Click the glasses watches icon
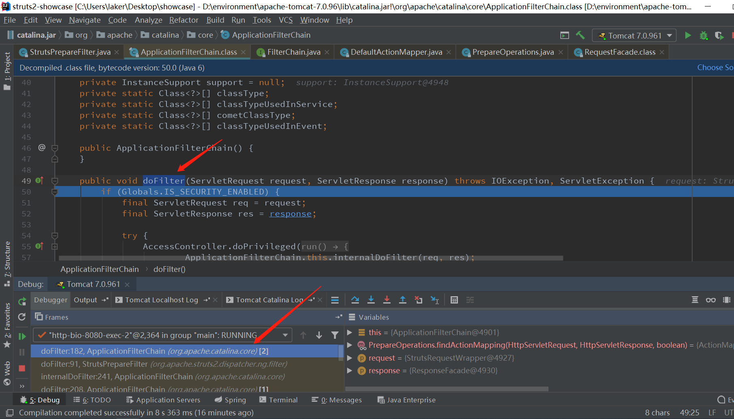The image size is (734, 419). click(x=710, y=300)
